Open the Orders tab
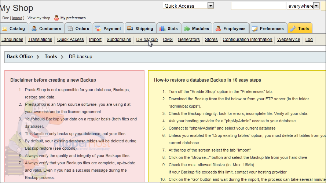The height and width of the screenshot is (183, 326). pos(78,28)
